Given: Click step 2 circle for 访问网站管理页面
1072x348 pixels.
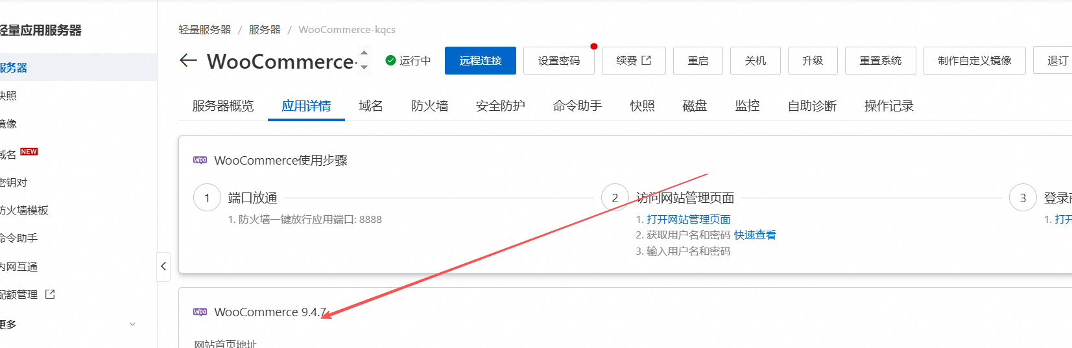Looking at the screenshot, I should click(615, 198).
